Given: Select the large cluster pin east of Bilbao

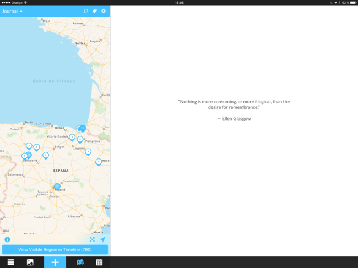Looking at the screenshot, I should point(83,128).
